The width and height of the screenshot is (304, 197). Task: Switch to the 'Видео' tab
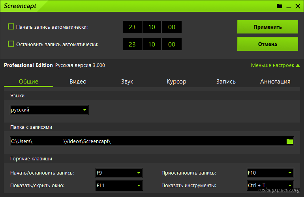78,82
